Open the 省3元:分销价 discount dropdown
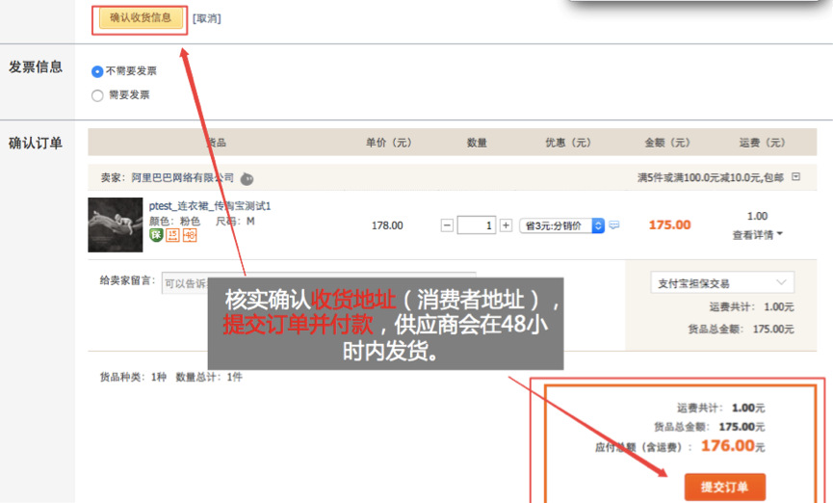Viewport: 833px width, 503px height. pyautogui.click(x=562, y=226)
